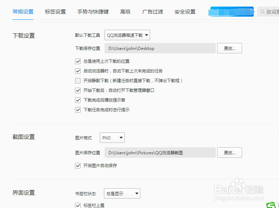The height and width of the screenshot is (208, 279).
Task: Open the 手势与快捷键 settings tab
Action: (93, 11)
